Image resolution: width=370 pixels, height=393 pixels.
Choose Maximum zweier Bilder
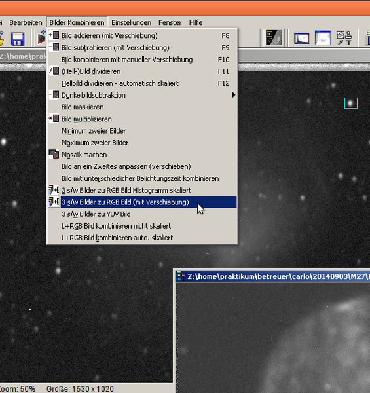coord(142,143)
